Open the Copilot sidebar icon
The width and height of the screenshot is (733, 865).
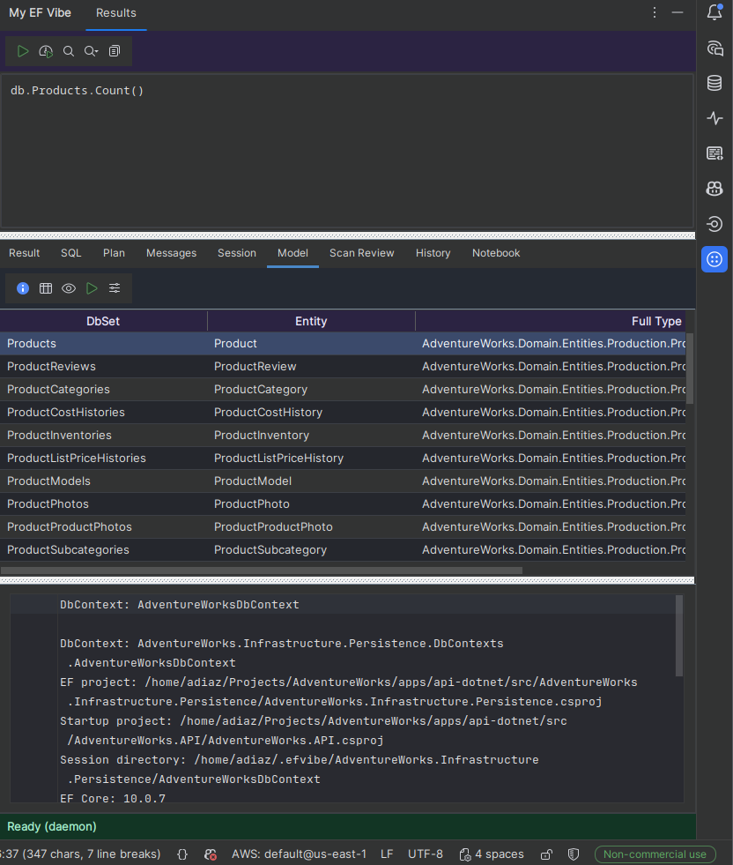714,189
